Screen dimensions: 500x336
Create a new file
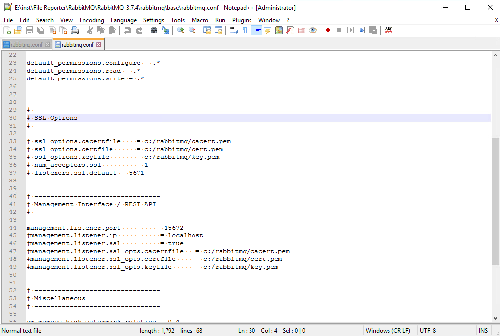pos(7,30)
